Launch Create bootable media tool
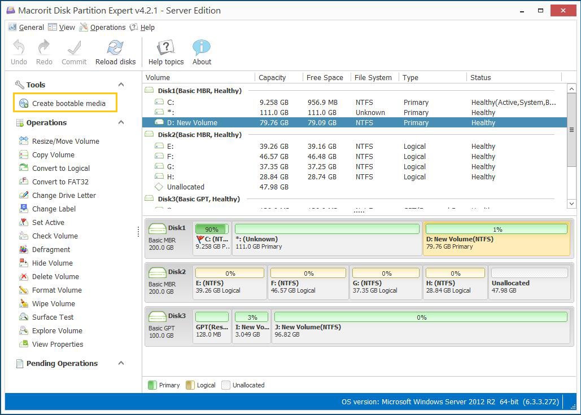Viewport: 581px width, 415px height. coord(65,103)
